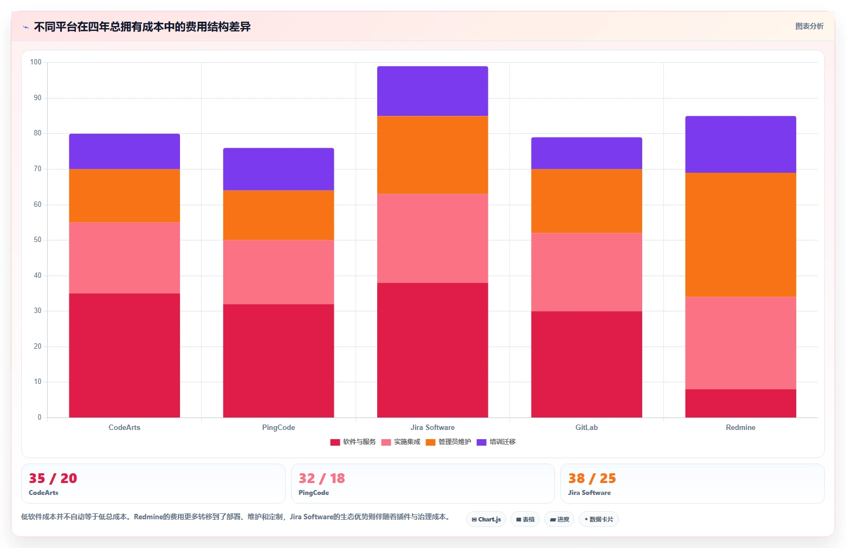This screenshot has height=548, width=846.
Task: Click the 进度 chip
Action: coord(559,519)
